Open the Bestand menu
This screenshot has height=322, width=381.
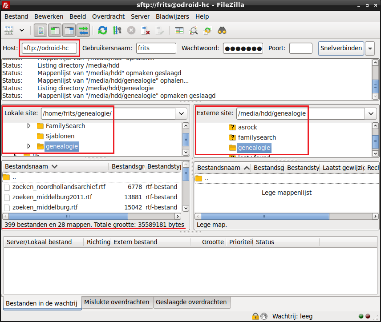16,16
